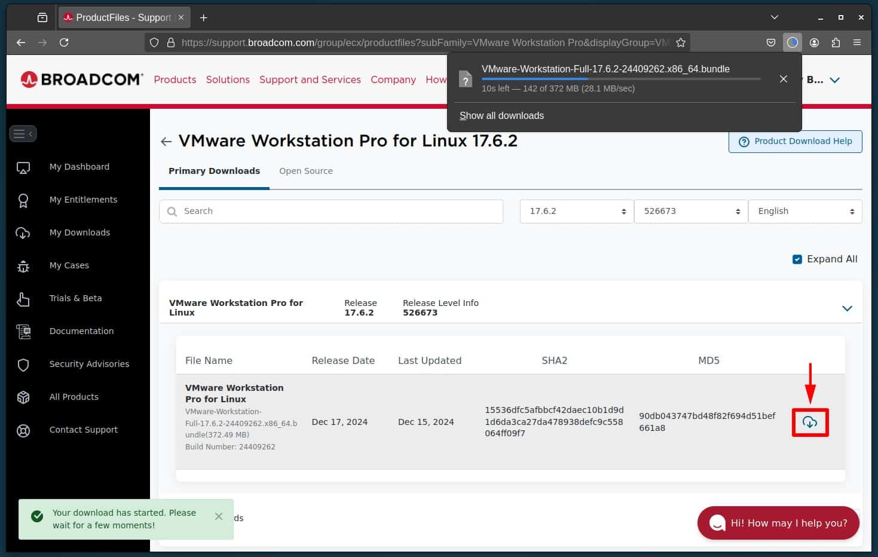Click the Show all downloads link
Image resolution: width=878 pixels, height=557 pixels.
[x=501, y=115]
